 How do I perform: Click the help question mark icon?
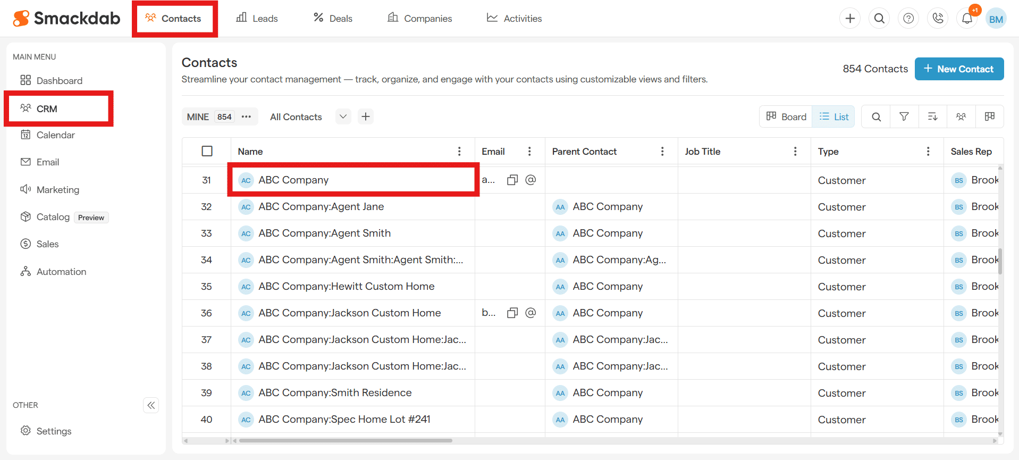908,19
